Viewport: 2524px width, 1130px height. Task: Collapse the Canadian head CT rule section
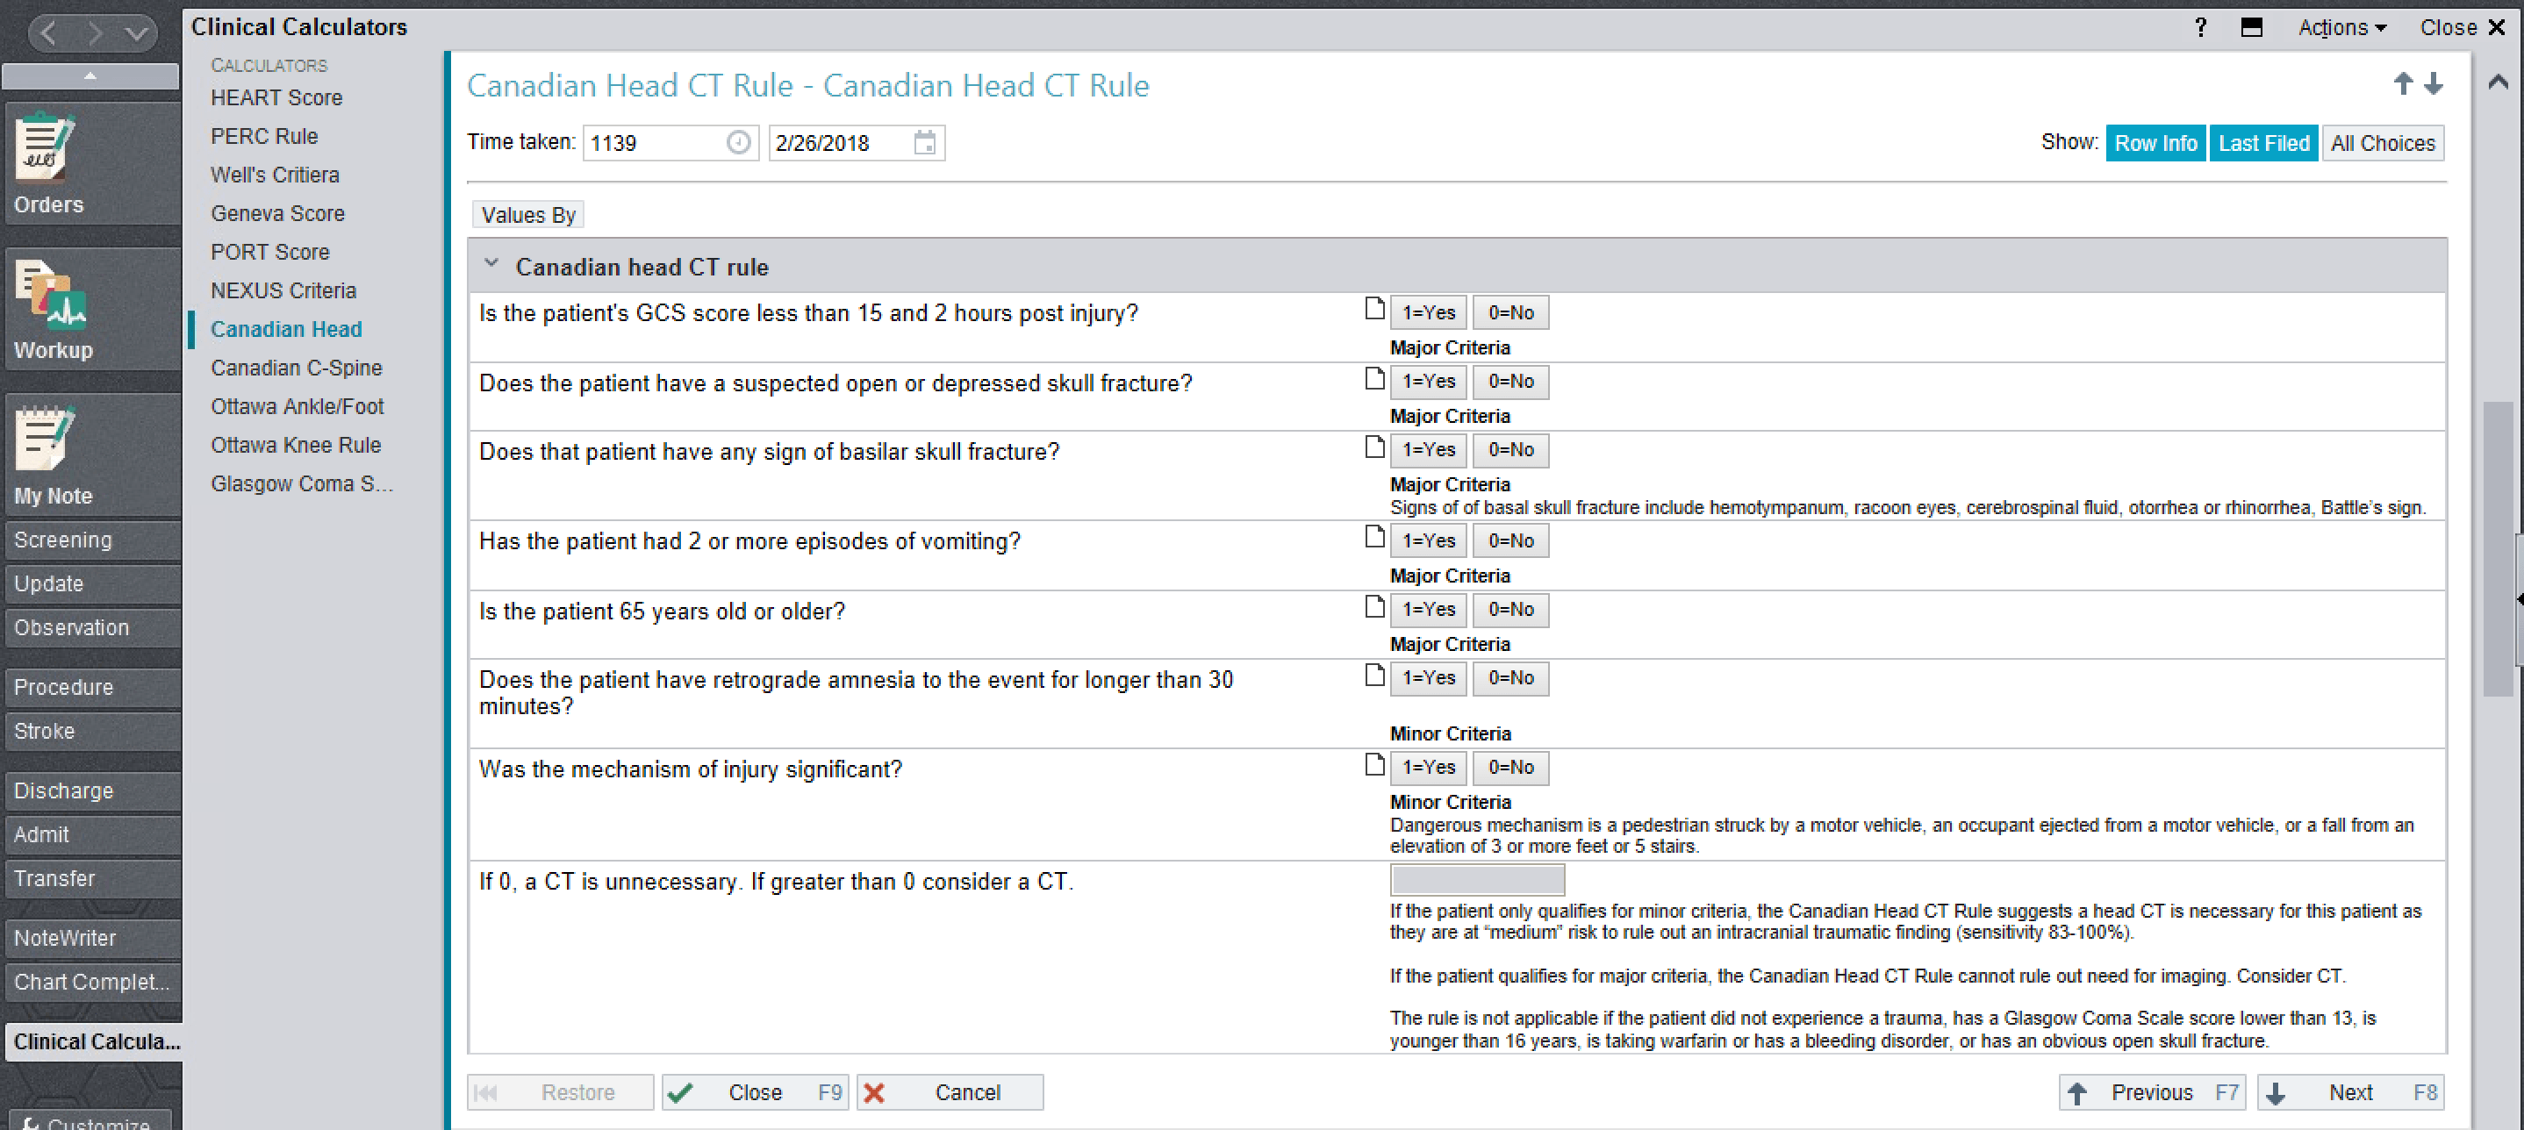pos(491,264)
